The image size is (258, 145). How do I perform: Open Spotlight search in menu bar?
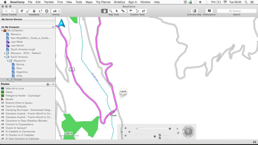pos(246,2)
